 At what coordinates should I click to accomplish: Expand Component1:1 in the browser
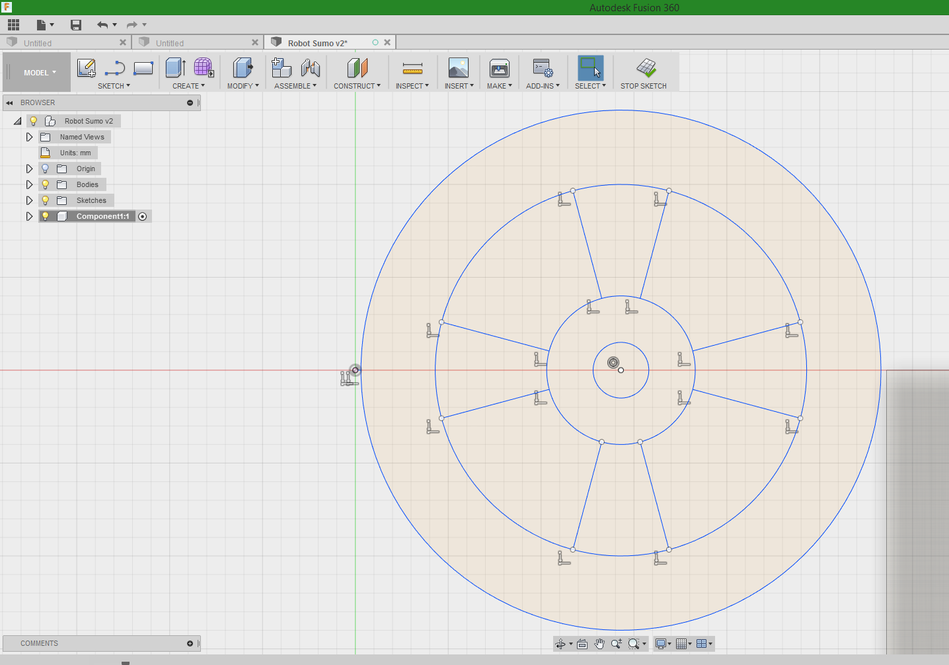(29, 216)
